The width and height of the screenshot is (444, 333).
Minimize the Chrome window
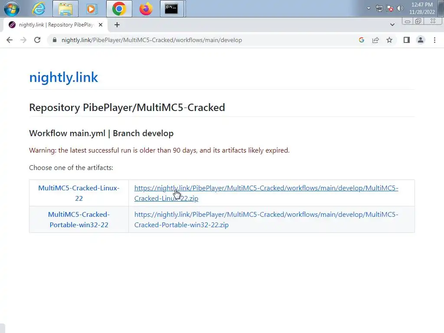coord(408,21)
